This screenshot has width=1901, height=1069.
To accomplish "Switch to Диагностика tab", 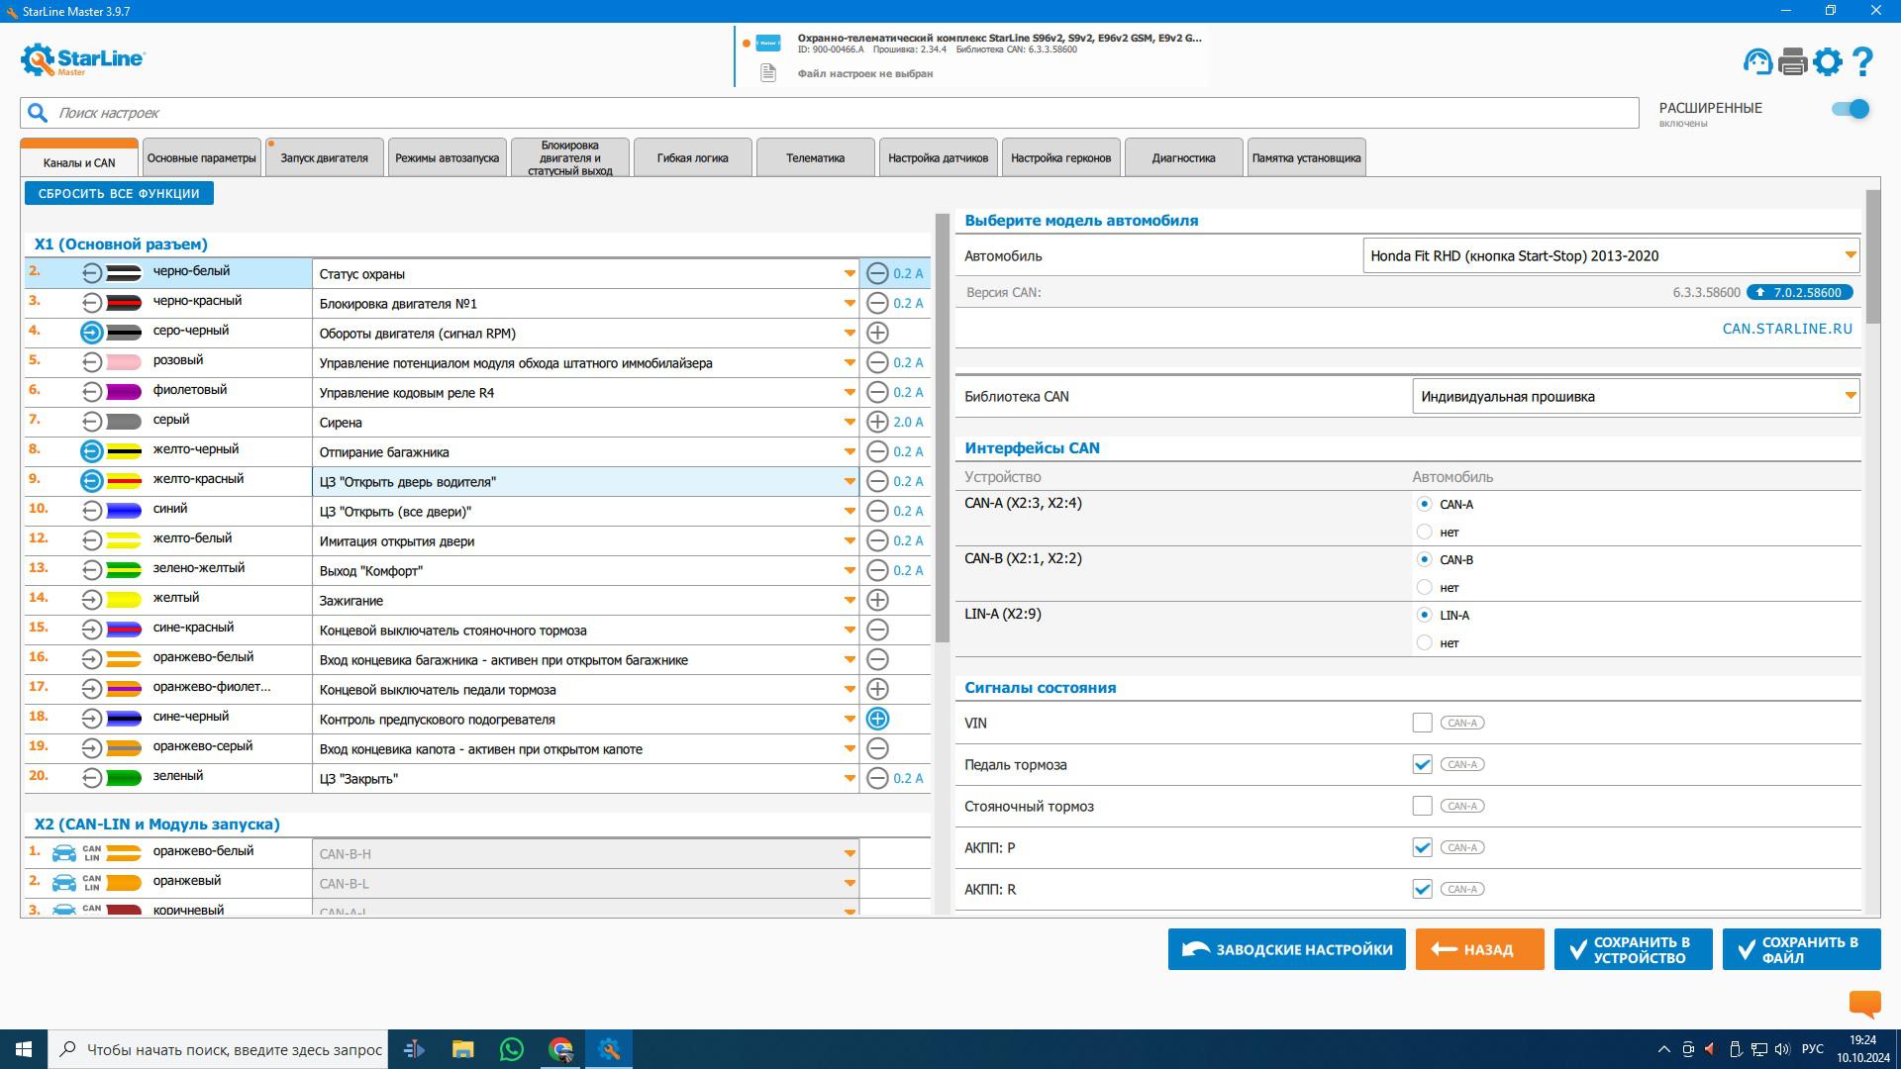I will point(1183,158).
